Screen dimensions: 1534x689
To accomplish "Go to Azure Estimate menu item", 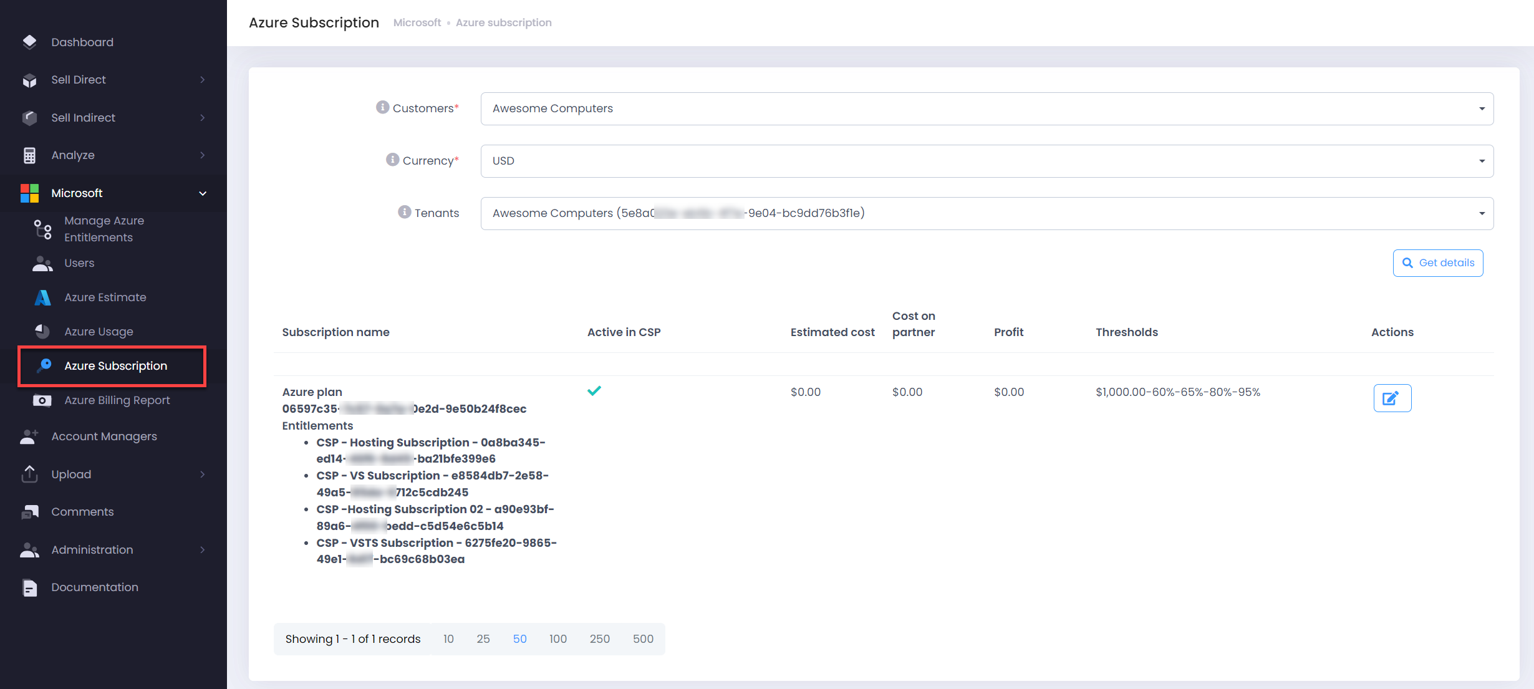I will tap(105, 297).
